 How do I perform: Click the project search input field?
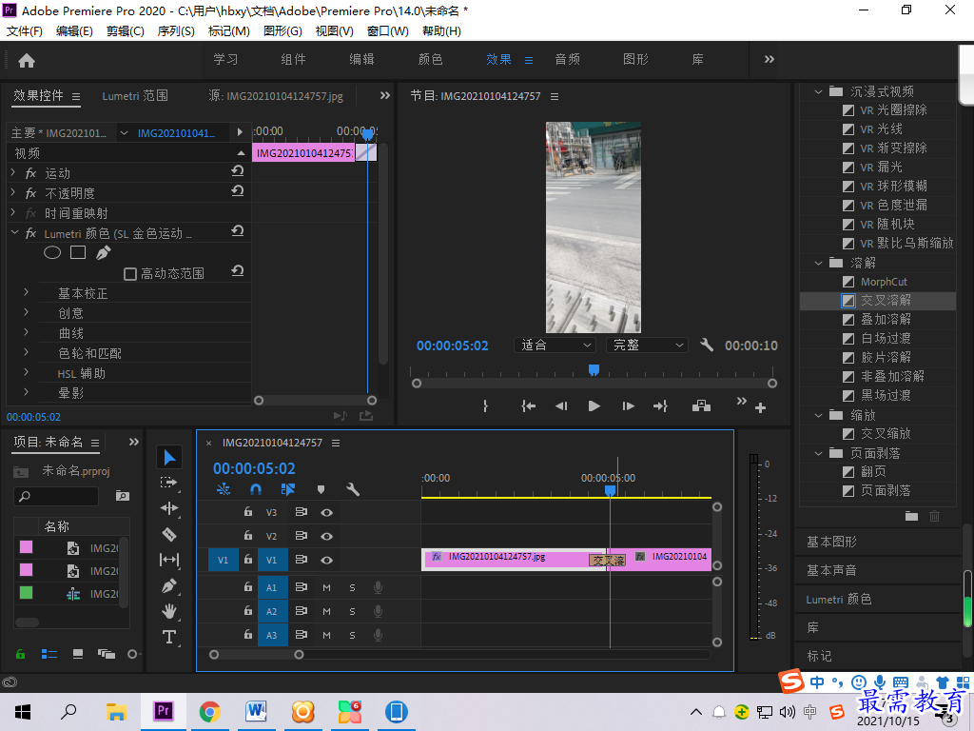(56, 496)
